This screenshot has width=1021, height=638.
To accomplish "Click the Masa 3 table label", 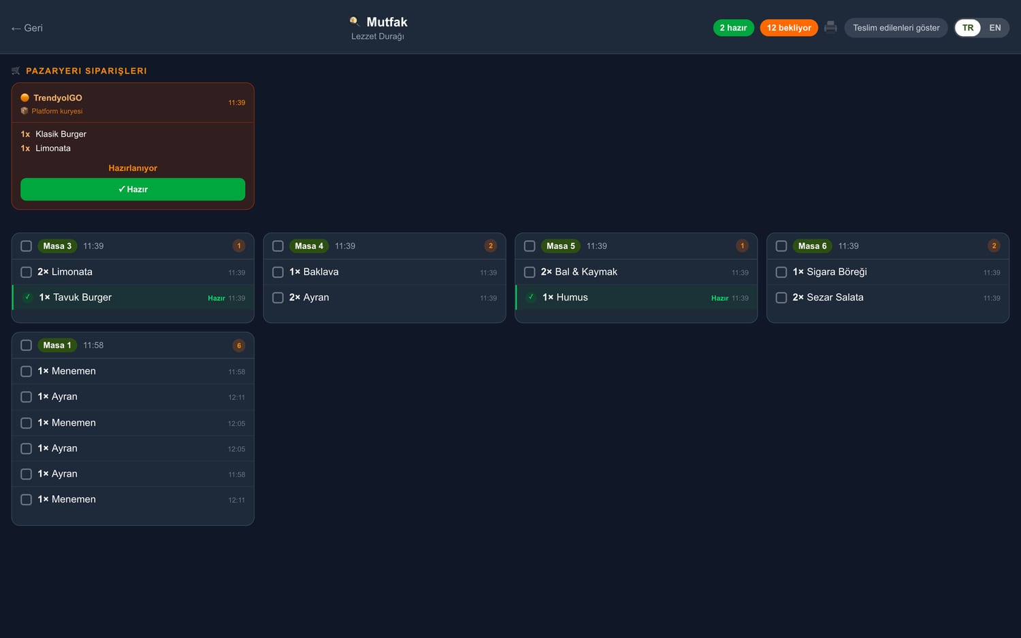I will point(57,246).
